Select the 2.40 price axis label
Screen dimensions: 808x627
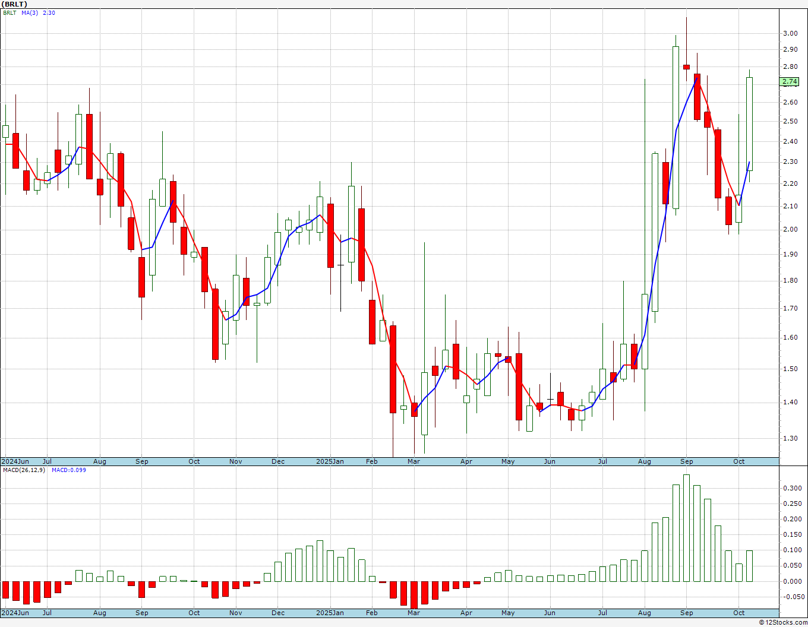tap(790, 141)
